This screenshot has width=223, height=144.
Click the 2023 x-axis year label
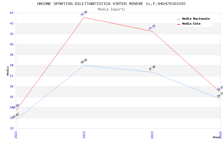[x=152, y=135]
